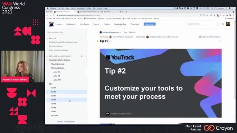The image size is (237, 133).
Task: Open the Chrome Bookmarks menu in menu bar
Action: [x=81, y=8]
